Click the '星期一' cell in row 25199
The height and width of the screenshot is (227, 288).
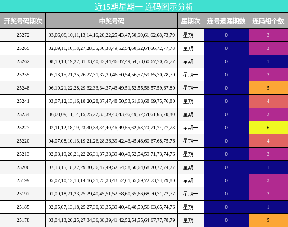click(191, 180)
